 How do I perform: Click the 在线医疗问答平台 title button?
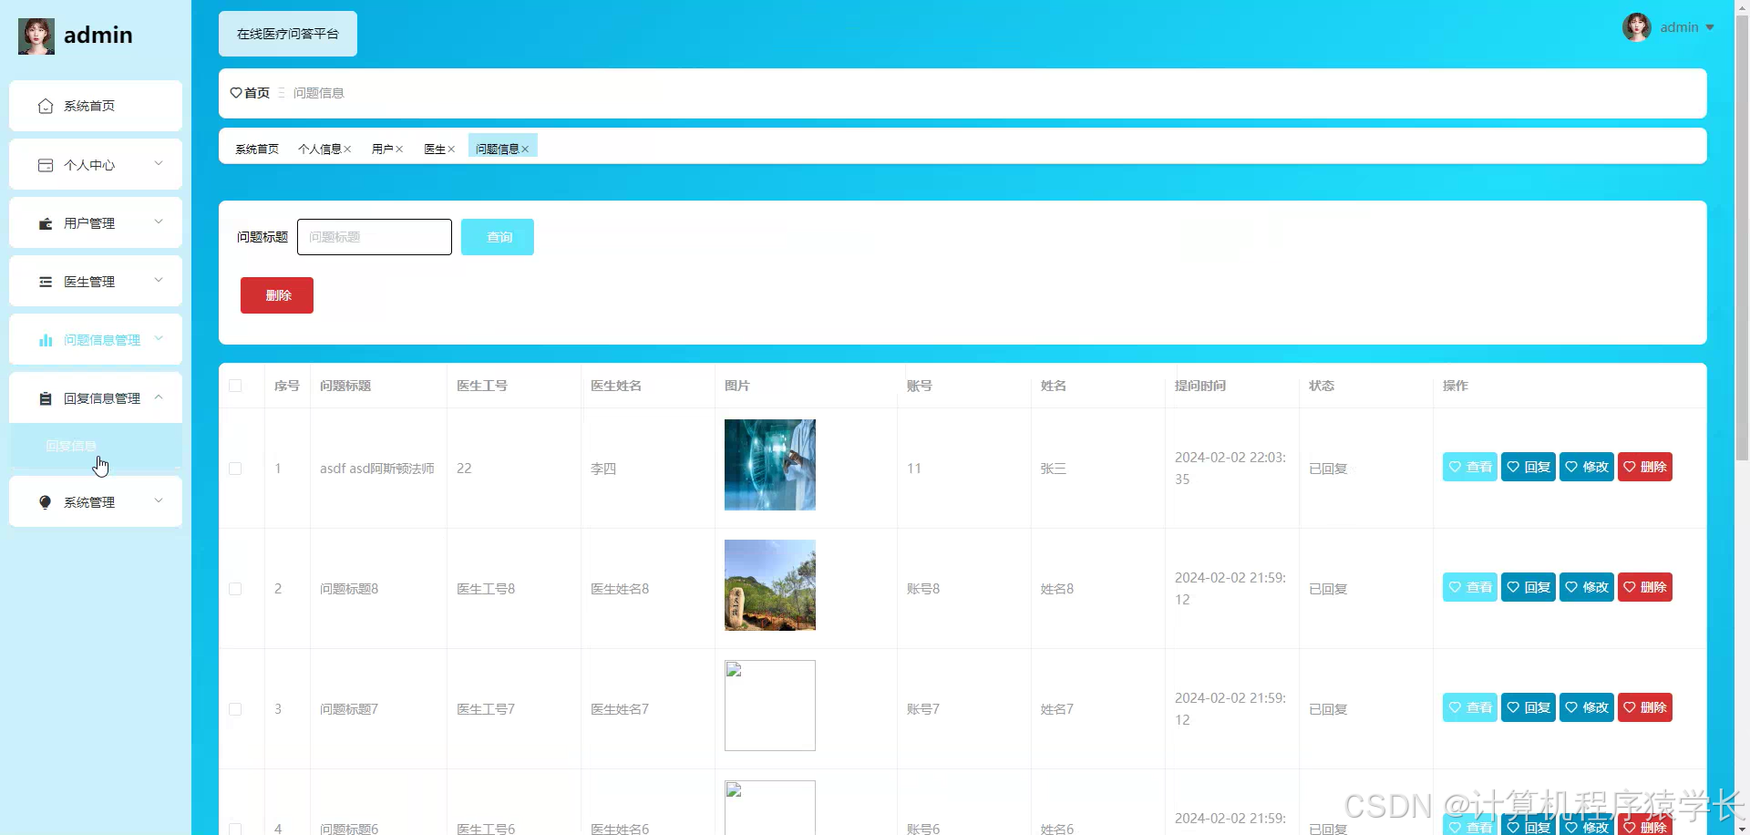point(288,34)
